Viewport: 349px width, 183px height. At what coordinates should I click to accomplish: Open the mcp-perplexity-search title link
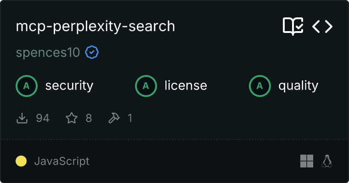point(96,27)
